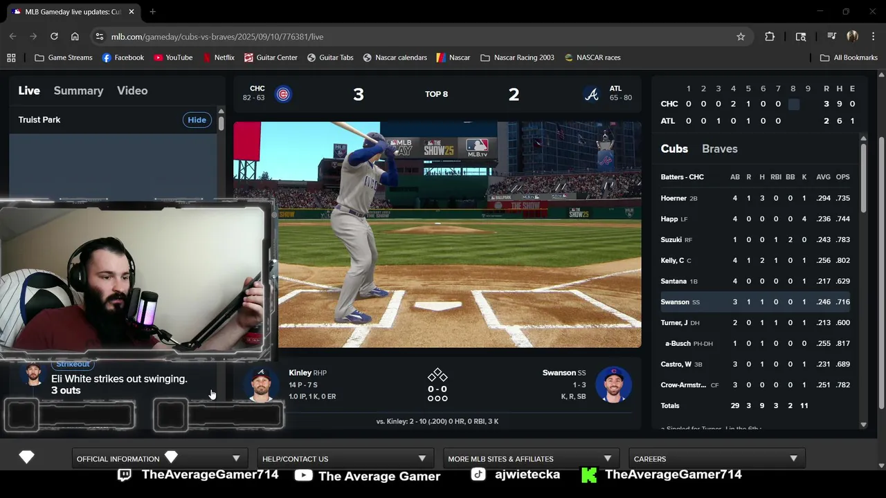
Task: Click the Totals row in batters table
Action: [756, 405]
